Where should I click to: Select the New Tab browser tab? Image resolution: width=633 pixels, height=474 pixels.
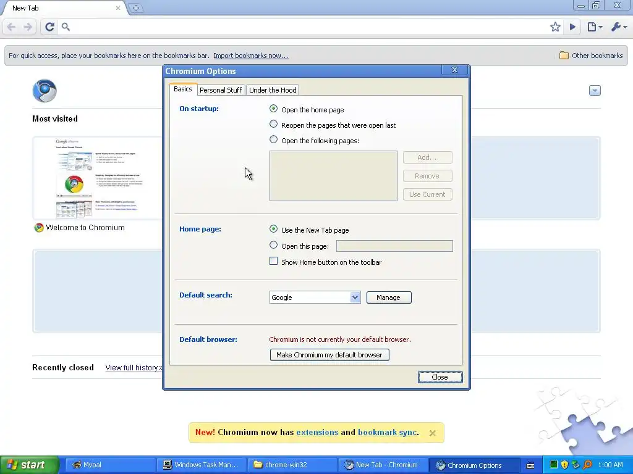click(64, 7)
